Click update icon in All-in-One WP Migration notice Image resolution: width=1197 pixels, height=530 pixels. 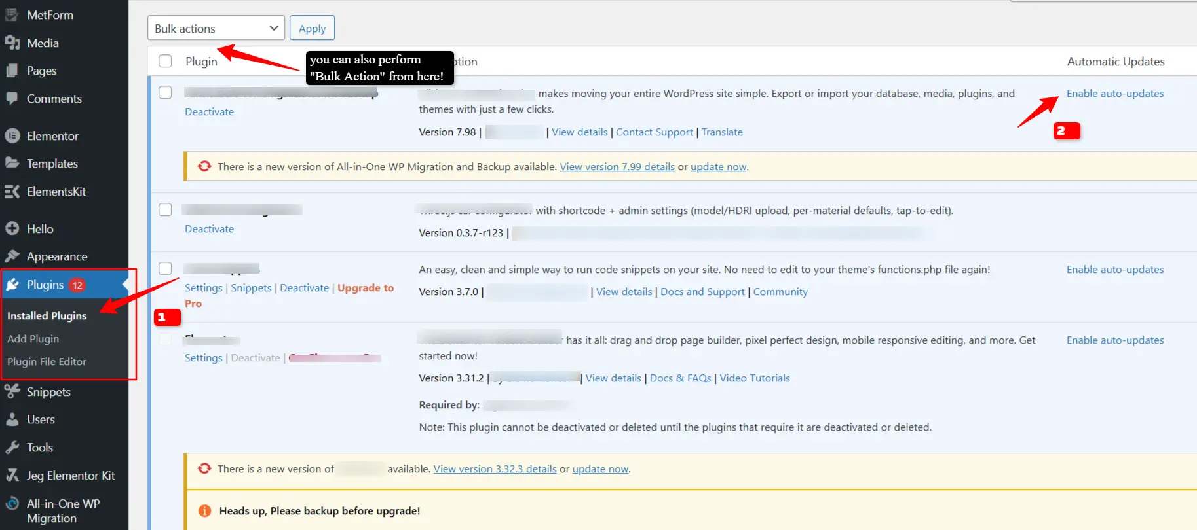pos(204,166)
